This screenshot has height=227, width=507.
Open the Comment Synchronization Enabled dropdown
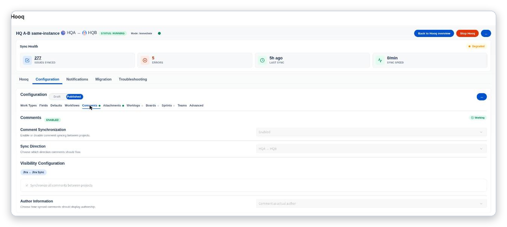tap(371, 132)
